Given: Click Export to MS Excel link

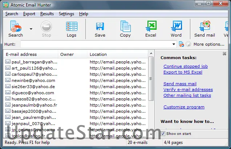Looking at the screenshot, I should pyautogui.click(x=183, y=72).
